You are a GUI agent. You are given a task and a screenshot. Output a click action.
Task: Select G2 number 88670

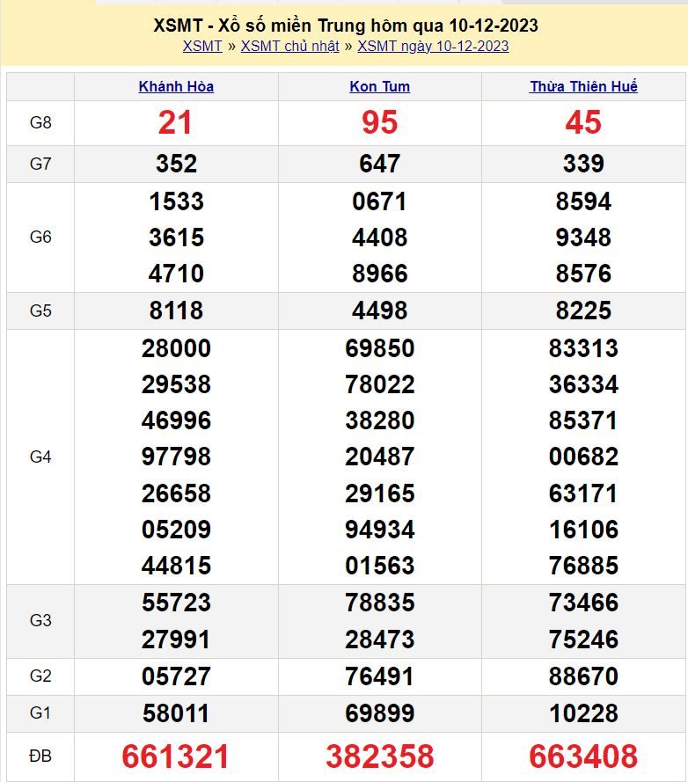583,676
